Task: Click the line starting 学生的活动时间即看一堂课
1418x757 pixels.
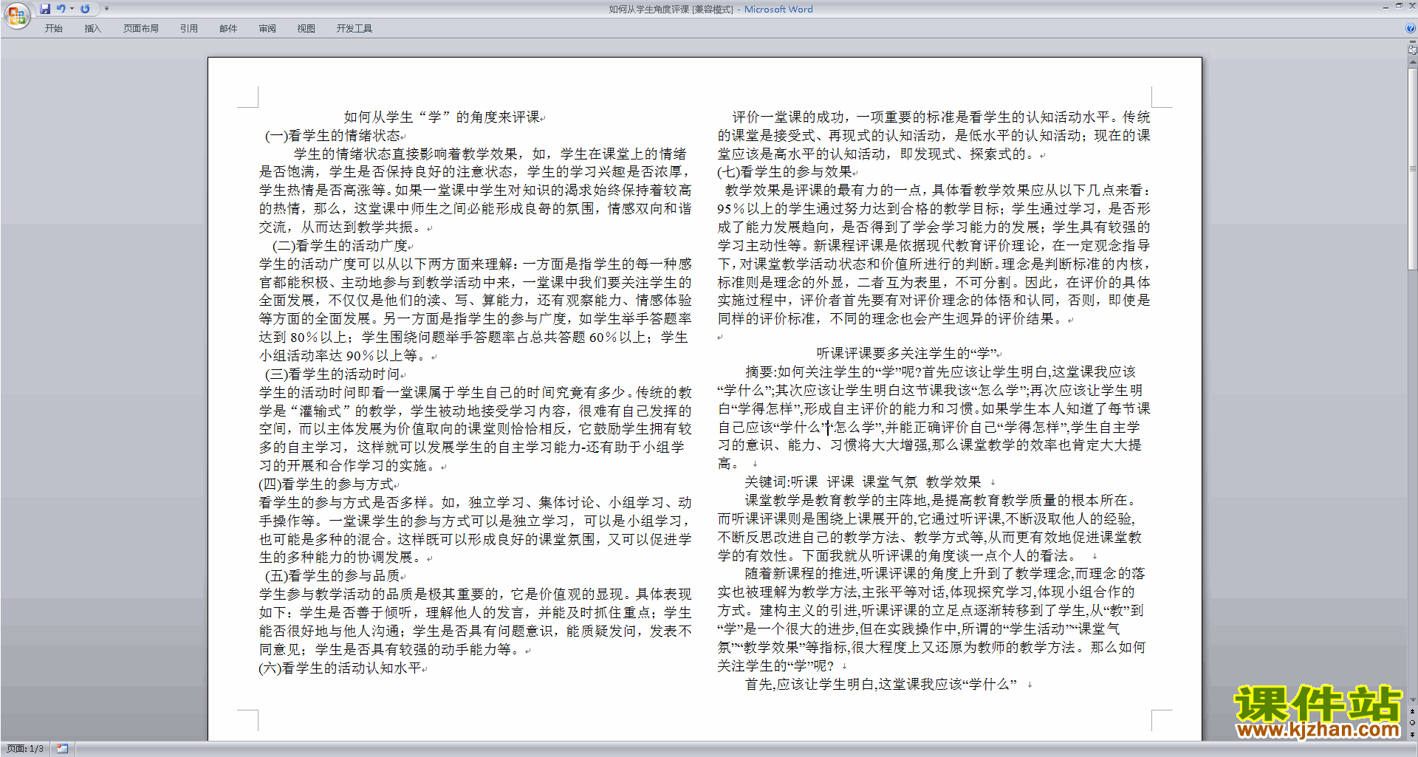Action: 475,392
